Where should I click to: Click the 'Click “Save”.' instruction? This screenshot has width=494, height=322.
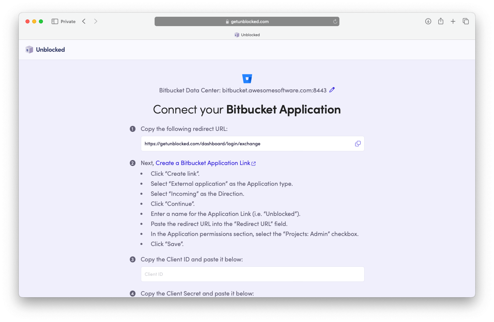coord(167,244)
